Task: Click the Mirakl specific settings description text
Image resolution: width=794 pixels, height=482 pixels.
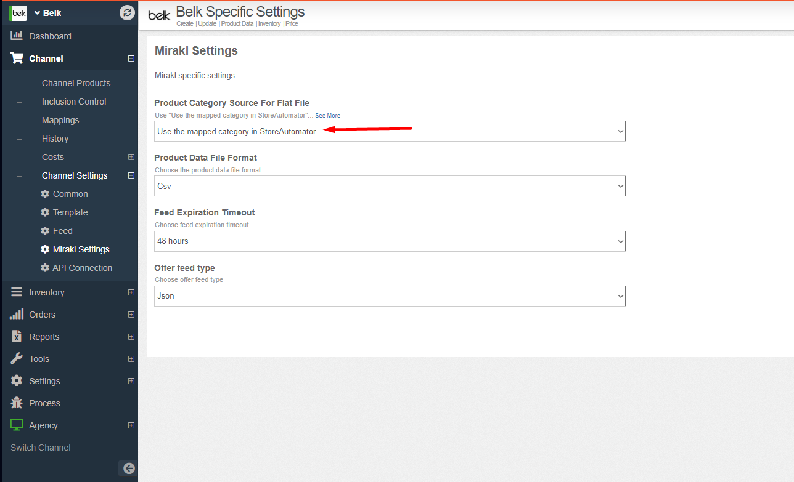Action: (x=195, y=76)
